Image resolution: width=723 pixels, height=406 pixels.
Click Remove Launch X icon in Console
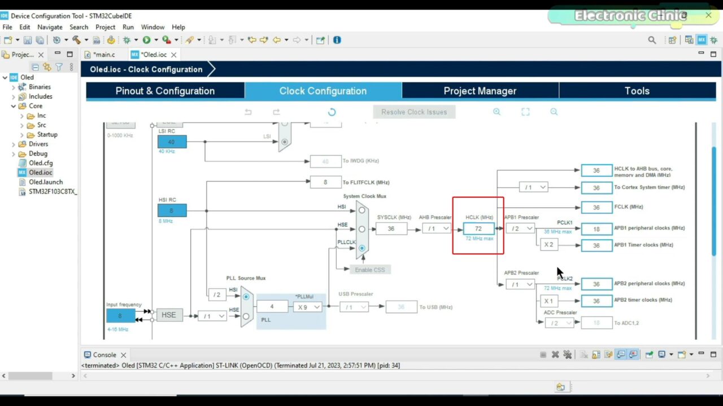pos(555,355)
